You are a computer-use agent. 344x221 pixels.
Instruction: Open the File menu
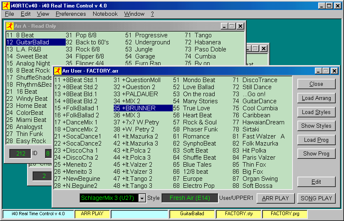tap(9, 14)
